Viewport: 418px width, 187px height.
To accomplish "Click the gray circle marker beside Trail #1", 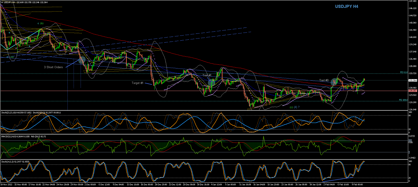I will (212, 83).
